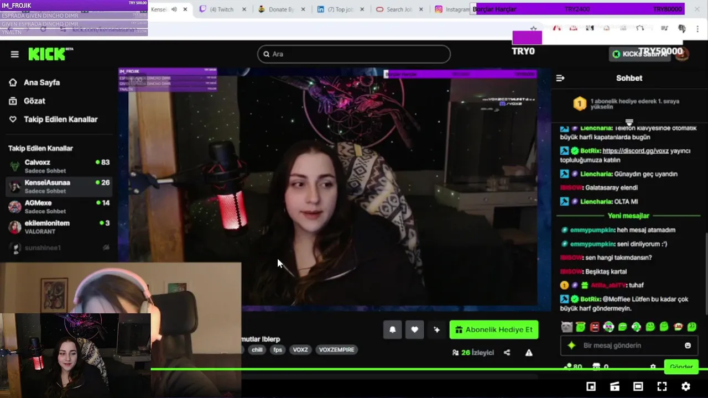Click Abonelik Hediye Et button
This screenshot has width=708, height=398.
494,329
